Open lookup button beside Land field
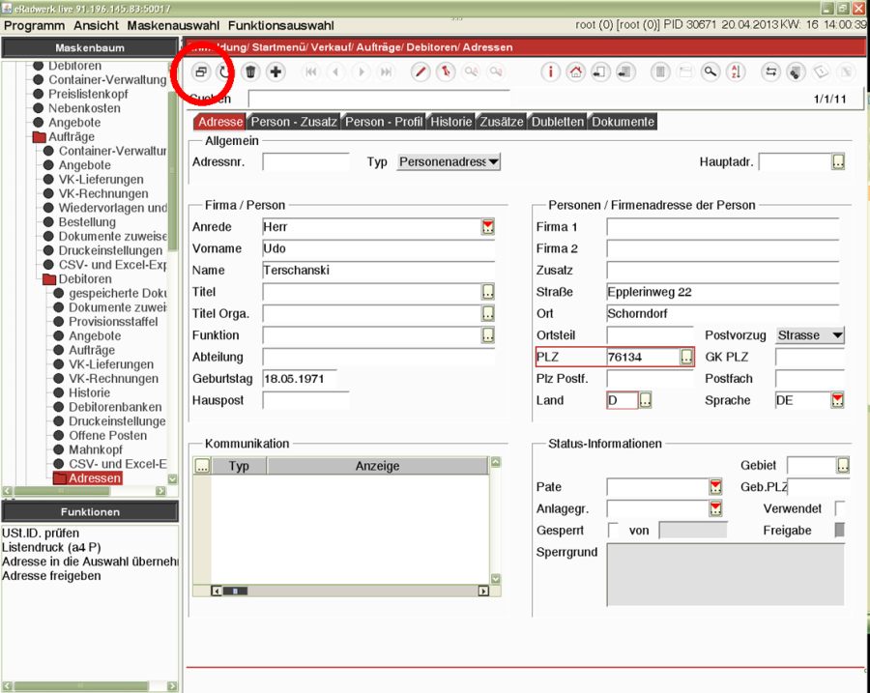Screen dimensions: 870x693 (x=646, y=400)
